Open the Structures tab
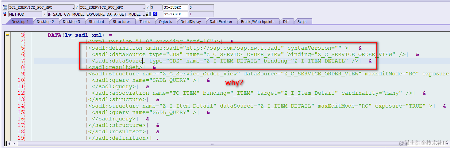Viewport: 450px width, 148px height. coord(122,21)
